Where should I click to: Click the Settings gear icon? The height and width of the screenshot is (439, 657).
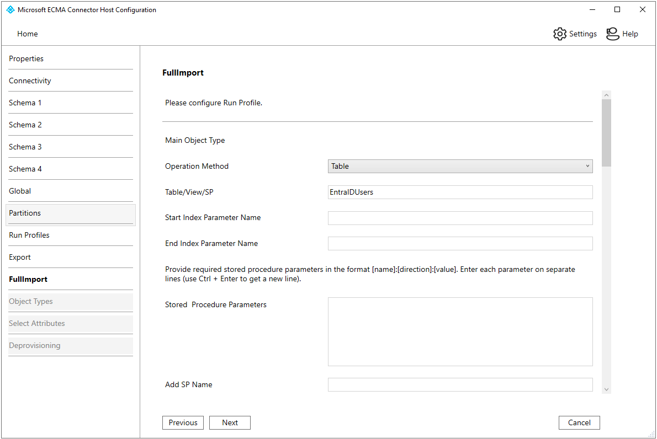point(560,34)
